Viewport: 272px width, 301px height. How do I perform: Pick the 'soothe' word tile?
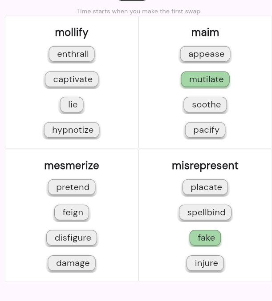point(205,105)
